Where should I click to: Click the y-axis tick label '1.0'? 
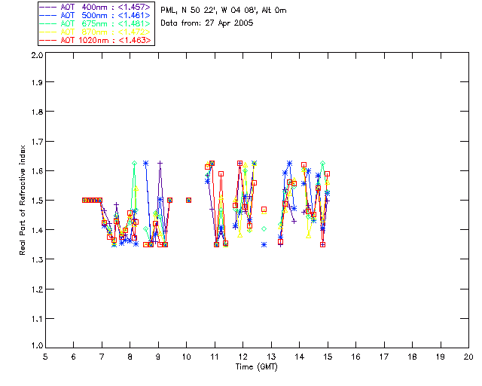[x=37, y=345]
